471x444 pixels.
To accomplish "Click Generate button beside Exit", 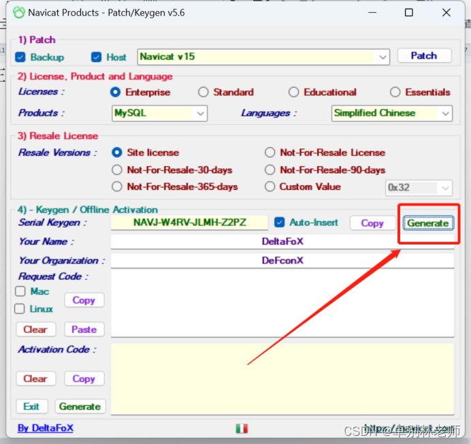I will point(80,407).
